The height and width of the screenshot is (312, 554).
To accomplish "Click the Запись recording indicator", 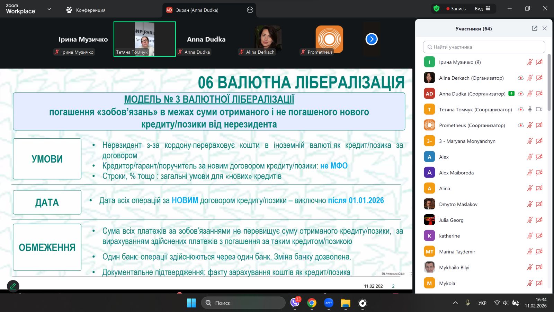I will tap(456, 9).
